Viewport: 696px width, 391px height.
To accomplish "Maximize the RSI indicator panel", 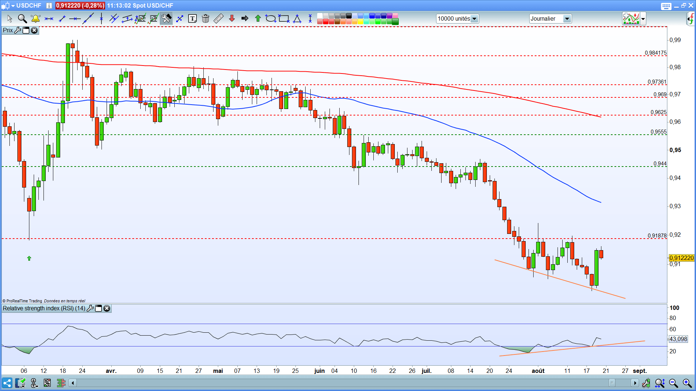I will click(98, 308).
